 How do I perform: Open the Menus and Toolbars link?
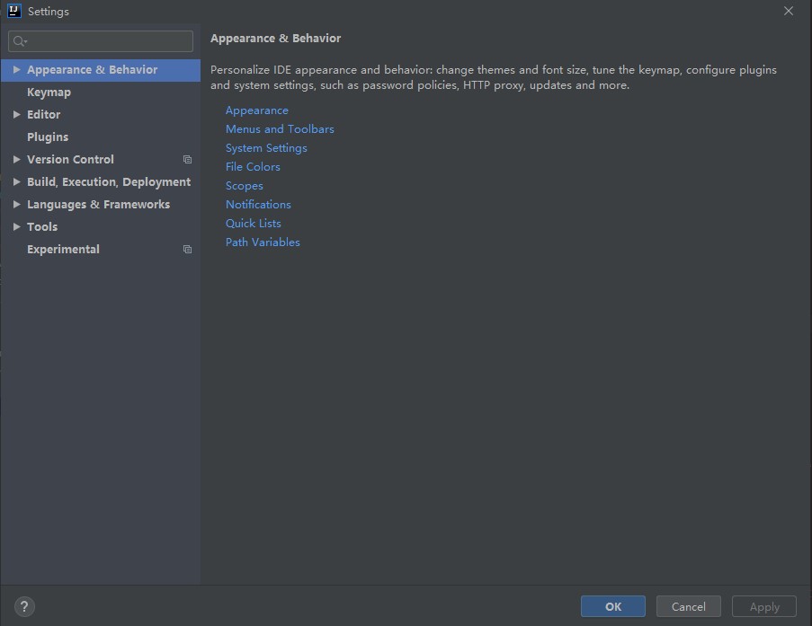coord(280,129)
